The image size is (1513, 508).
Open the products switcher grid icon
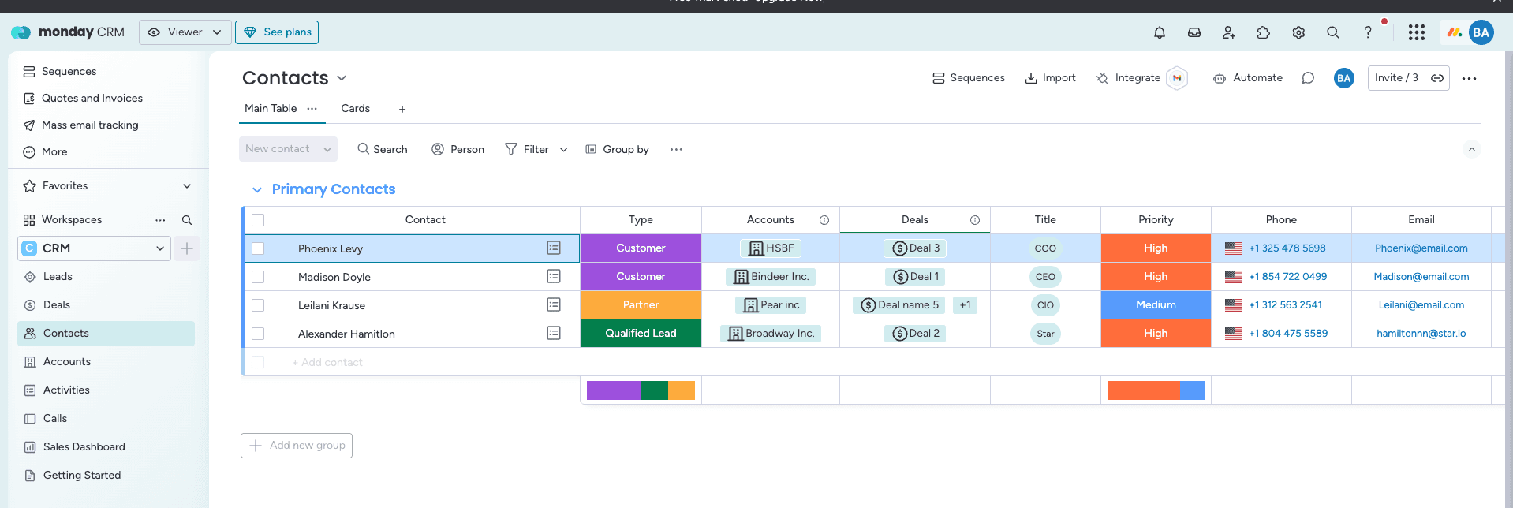1416,32
